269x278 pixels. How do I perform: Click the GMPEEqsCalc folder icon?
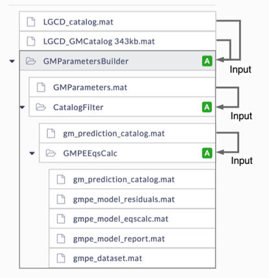(51, 153)
